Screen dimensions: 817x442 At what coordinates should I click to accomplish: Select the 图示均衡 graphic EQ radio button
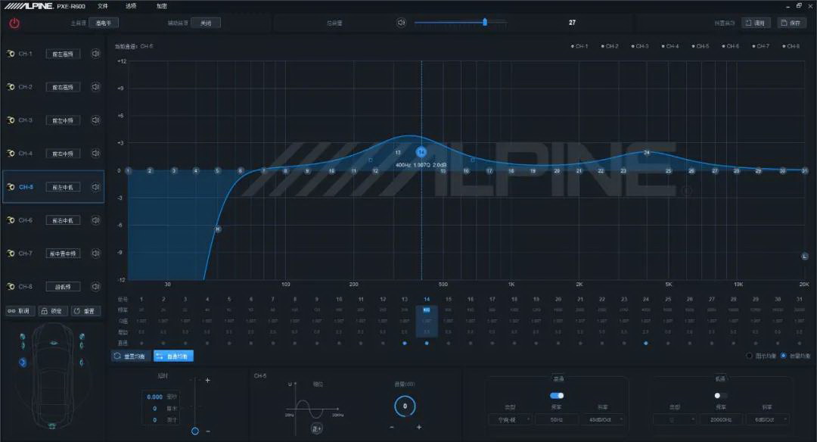(x=749, y=356)
